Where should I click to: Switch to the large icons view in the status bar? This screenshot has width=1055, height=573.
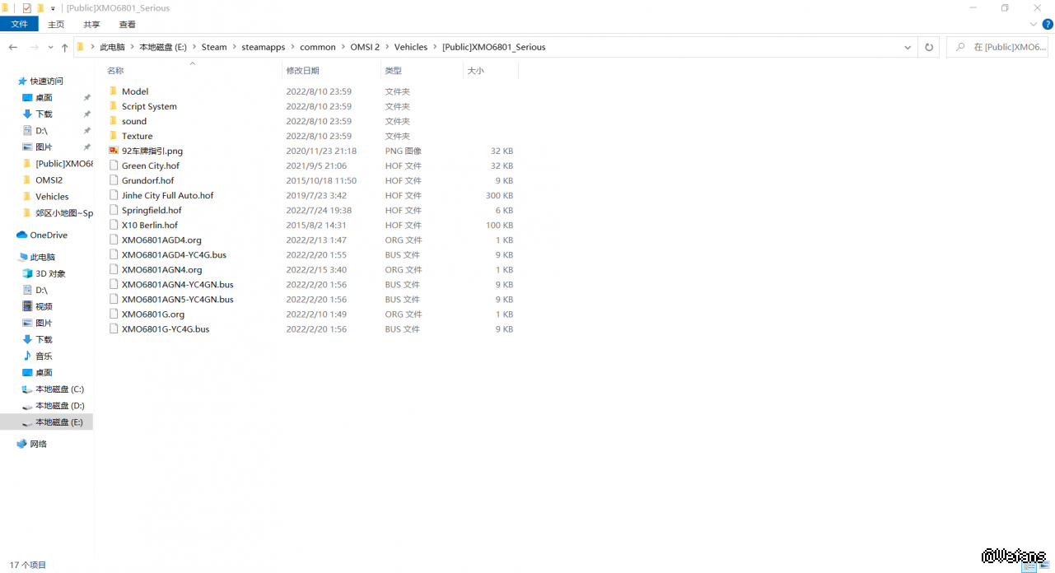click(1043, 566)
